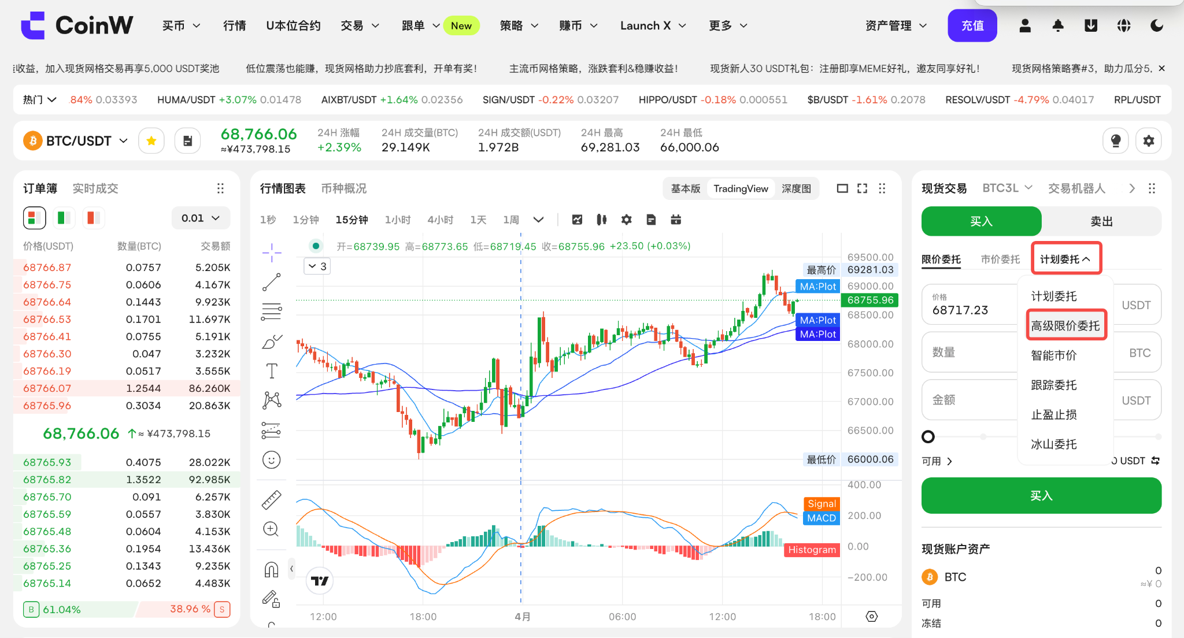Switch chart to 基本版 mode
1184x638 pixels.
coord(685,188)
